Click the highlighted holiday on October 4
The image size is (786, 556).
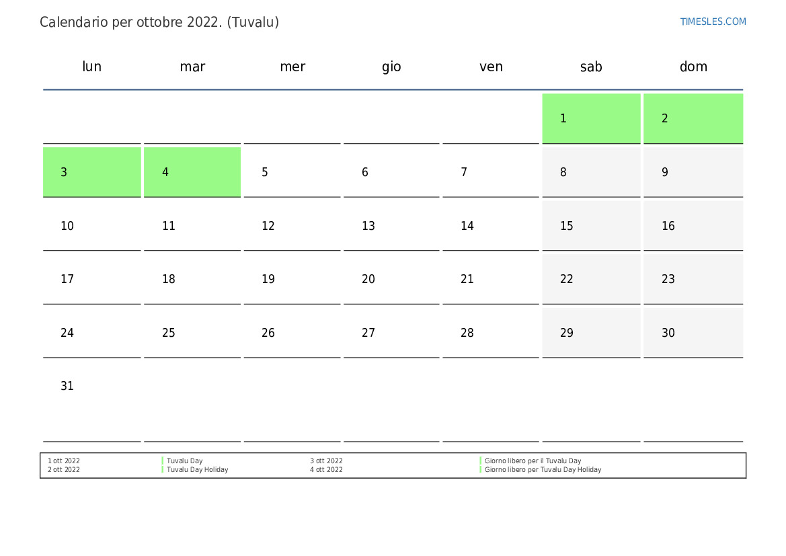[x=192, y=172]
